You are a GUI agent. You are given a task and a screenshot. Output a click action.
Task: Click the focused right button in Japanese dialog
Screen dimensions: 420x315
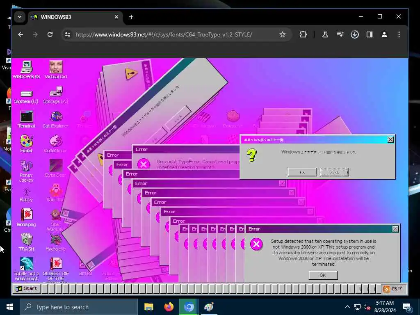click(x=334, y=172)
